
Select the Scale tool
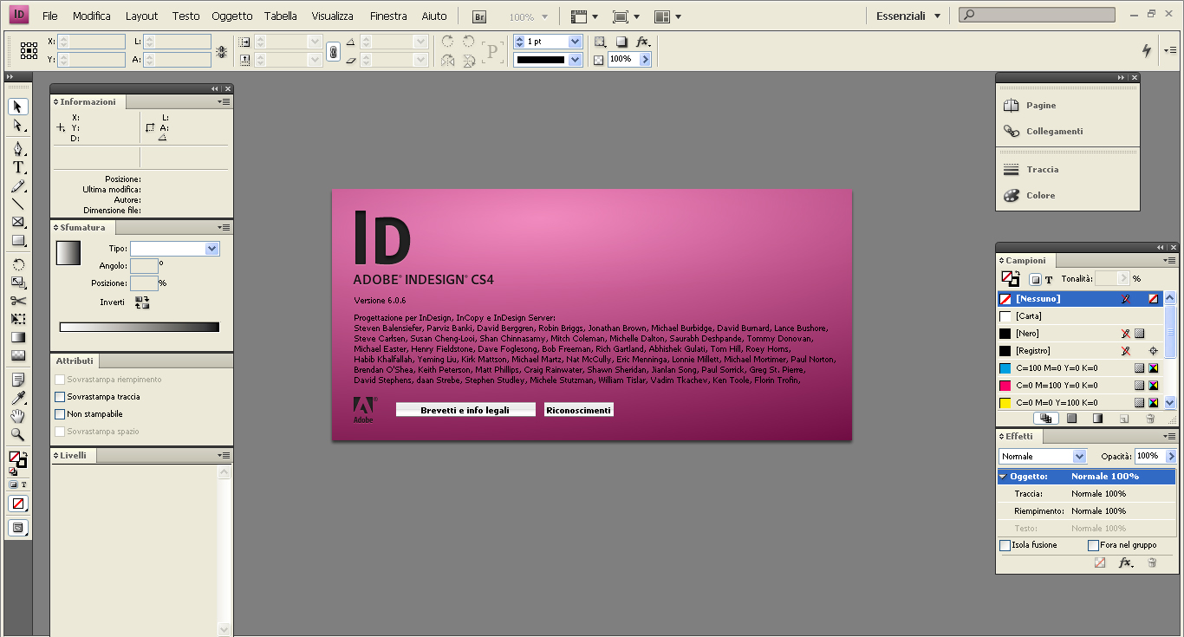pyautogui.click(x=18, y=283)
